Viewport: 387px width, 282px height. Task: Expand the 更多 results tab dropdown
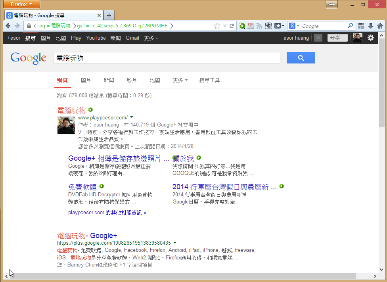(180, 80)
